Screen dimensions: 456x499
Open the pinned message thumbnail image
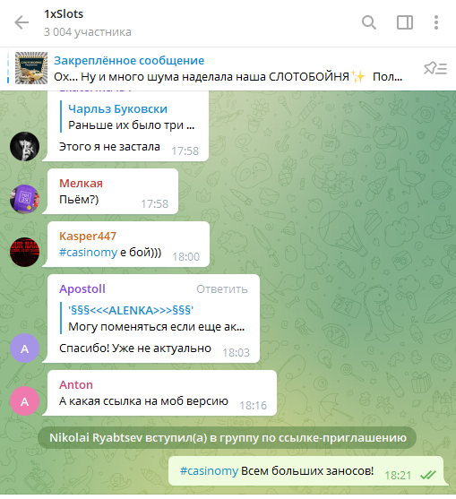(31, 68)
